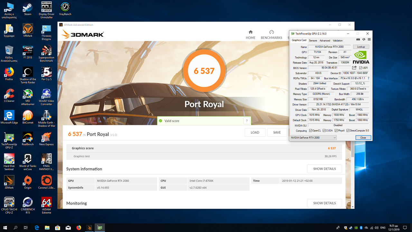The width and height of the screenshot is (412, 232).
Task: Open the MSI Afterburner desktop icon
Action: tap(28, 97)
